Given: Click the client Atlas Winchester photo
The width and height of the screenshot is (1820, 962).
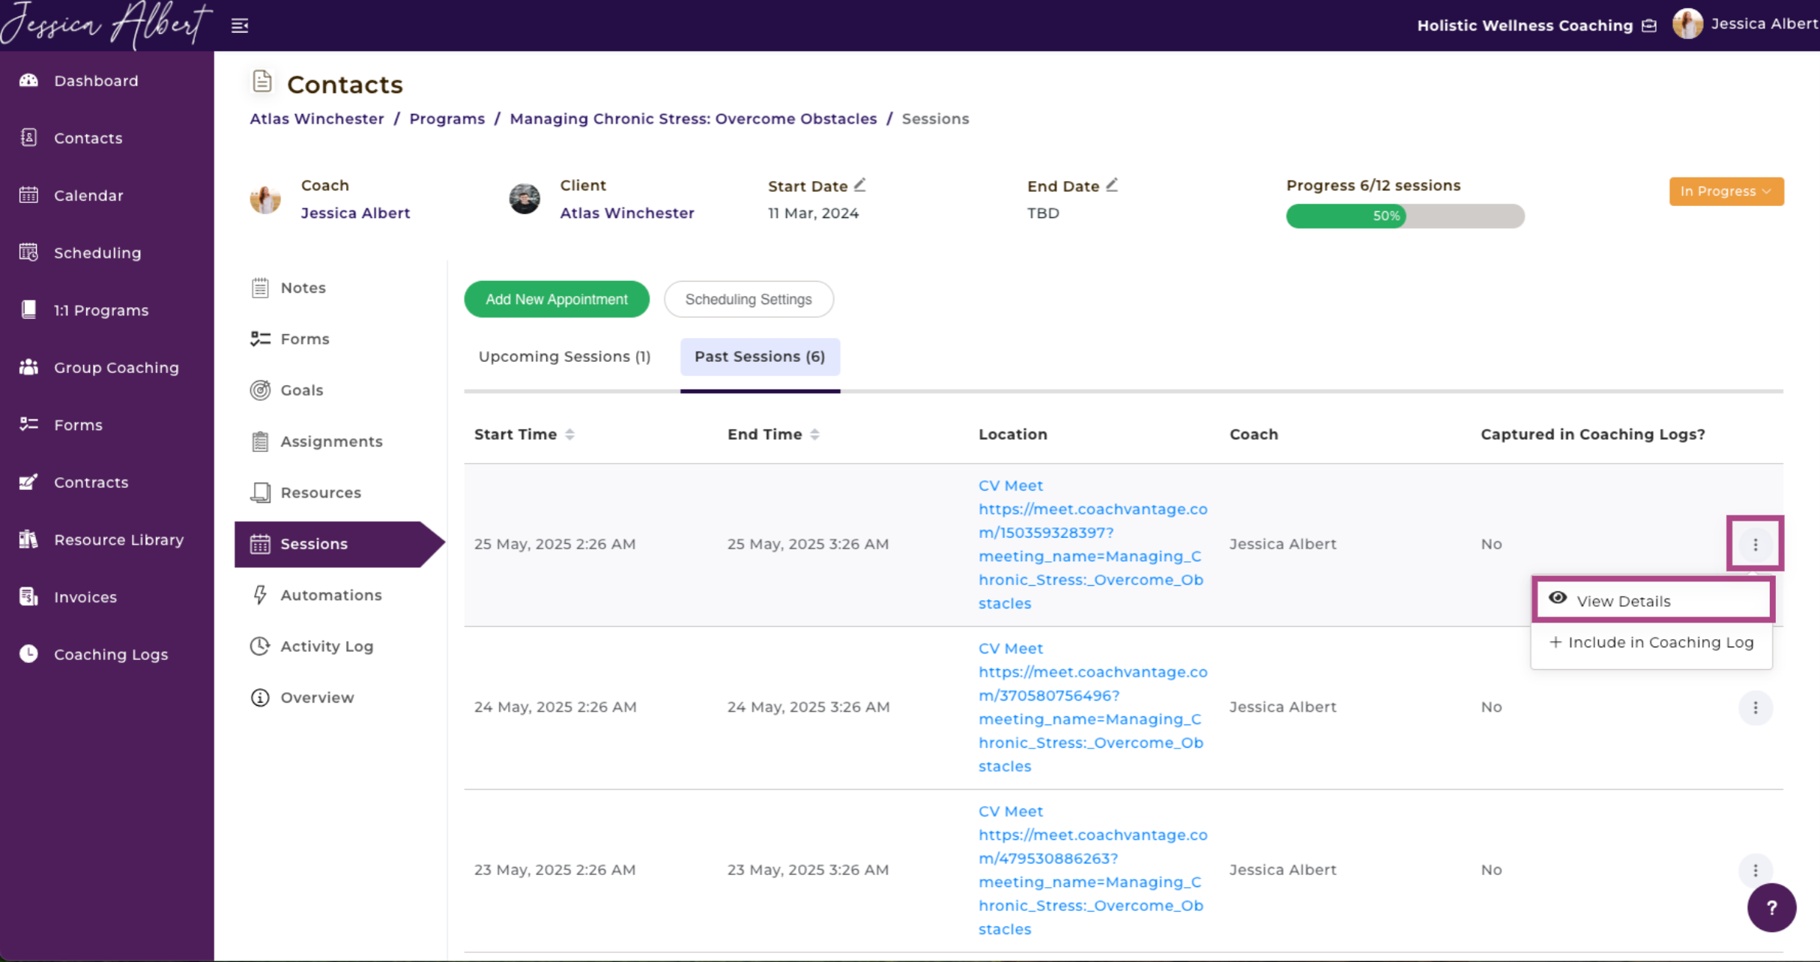Looking at the screenshot, I should (x=524, y=199).
